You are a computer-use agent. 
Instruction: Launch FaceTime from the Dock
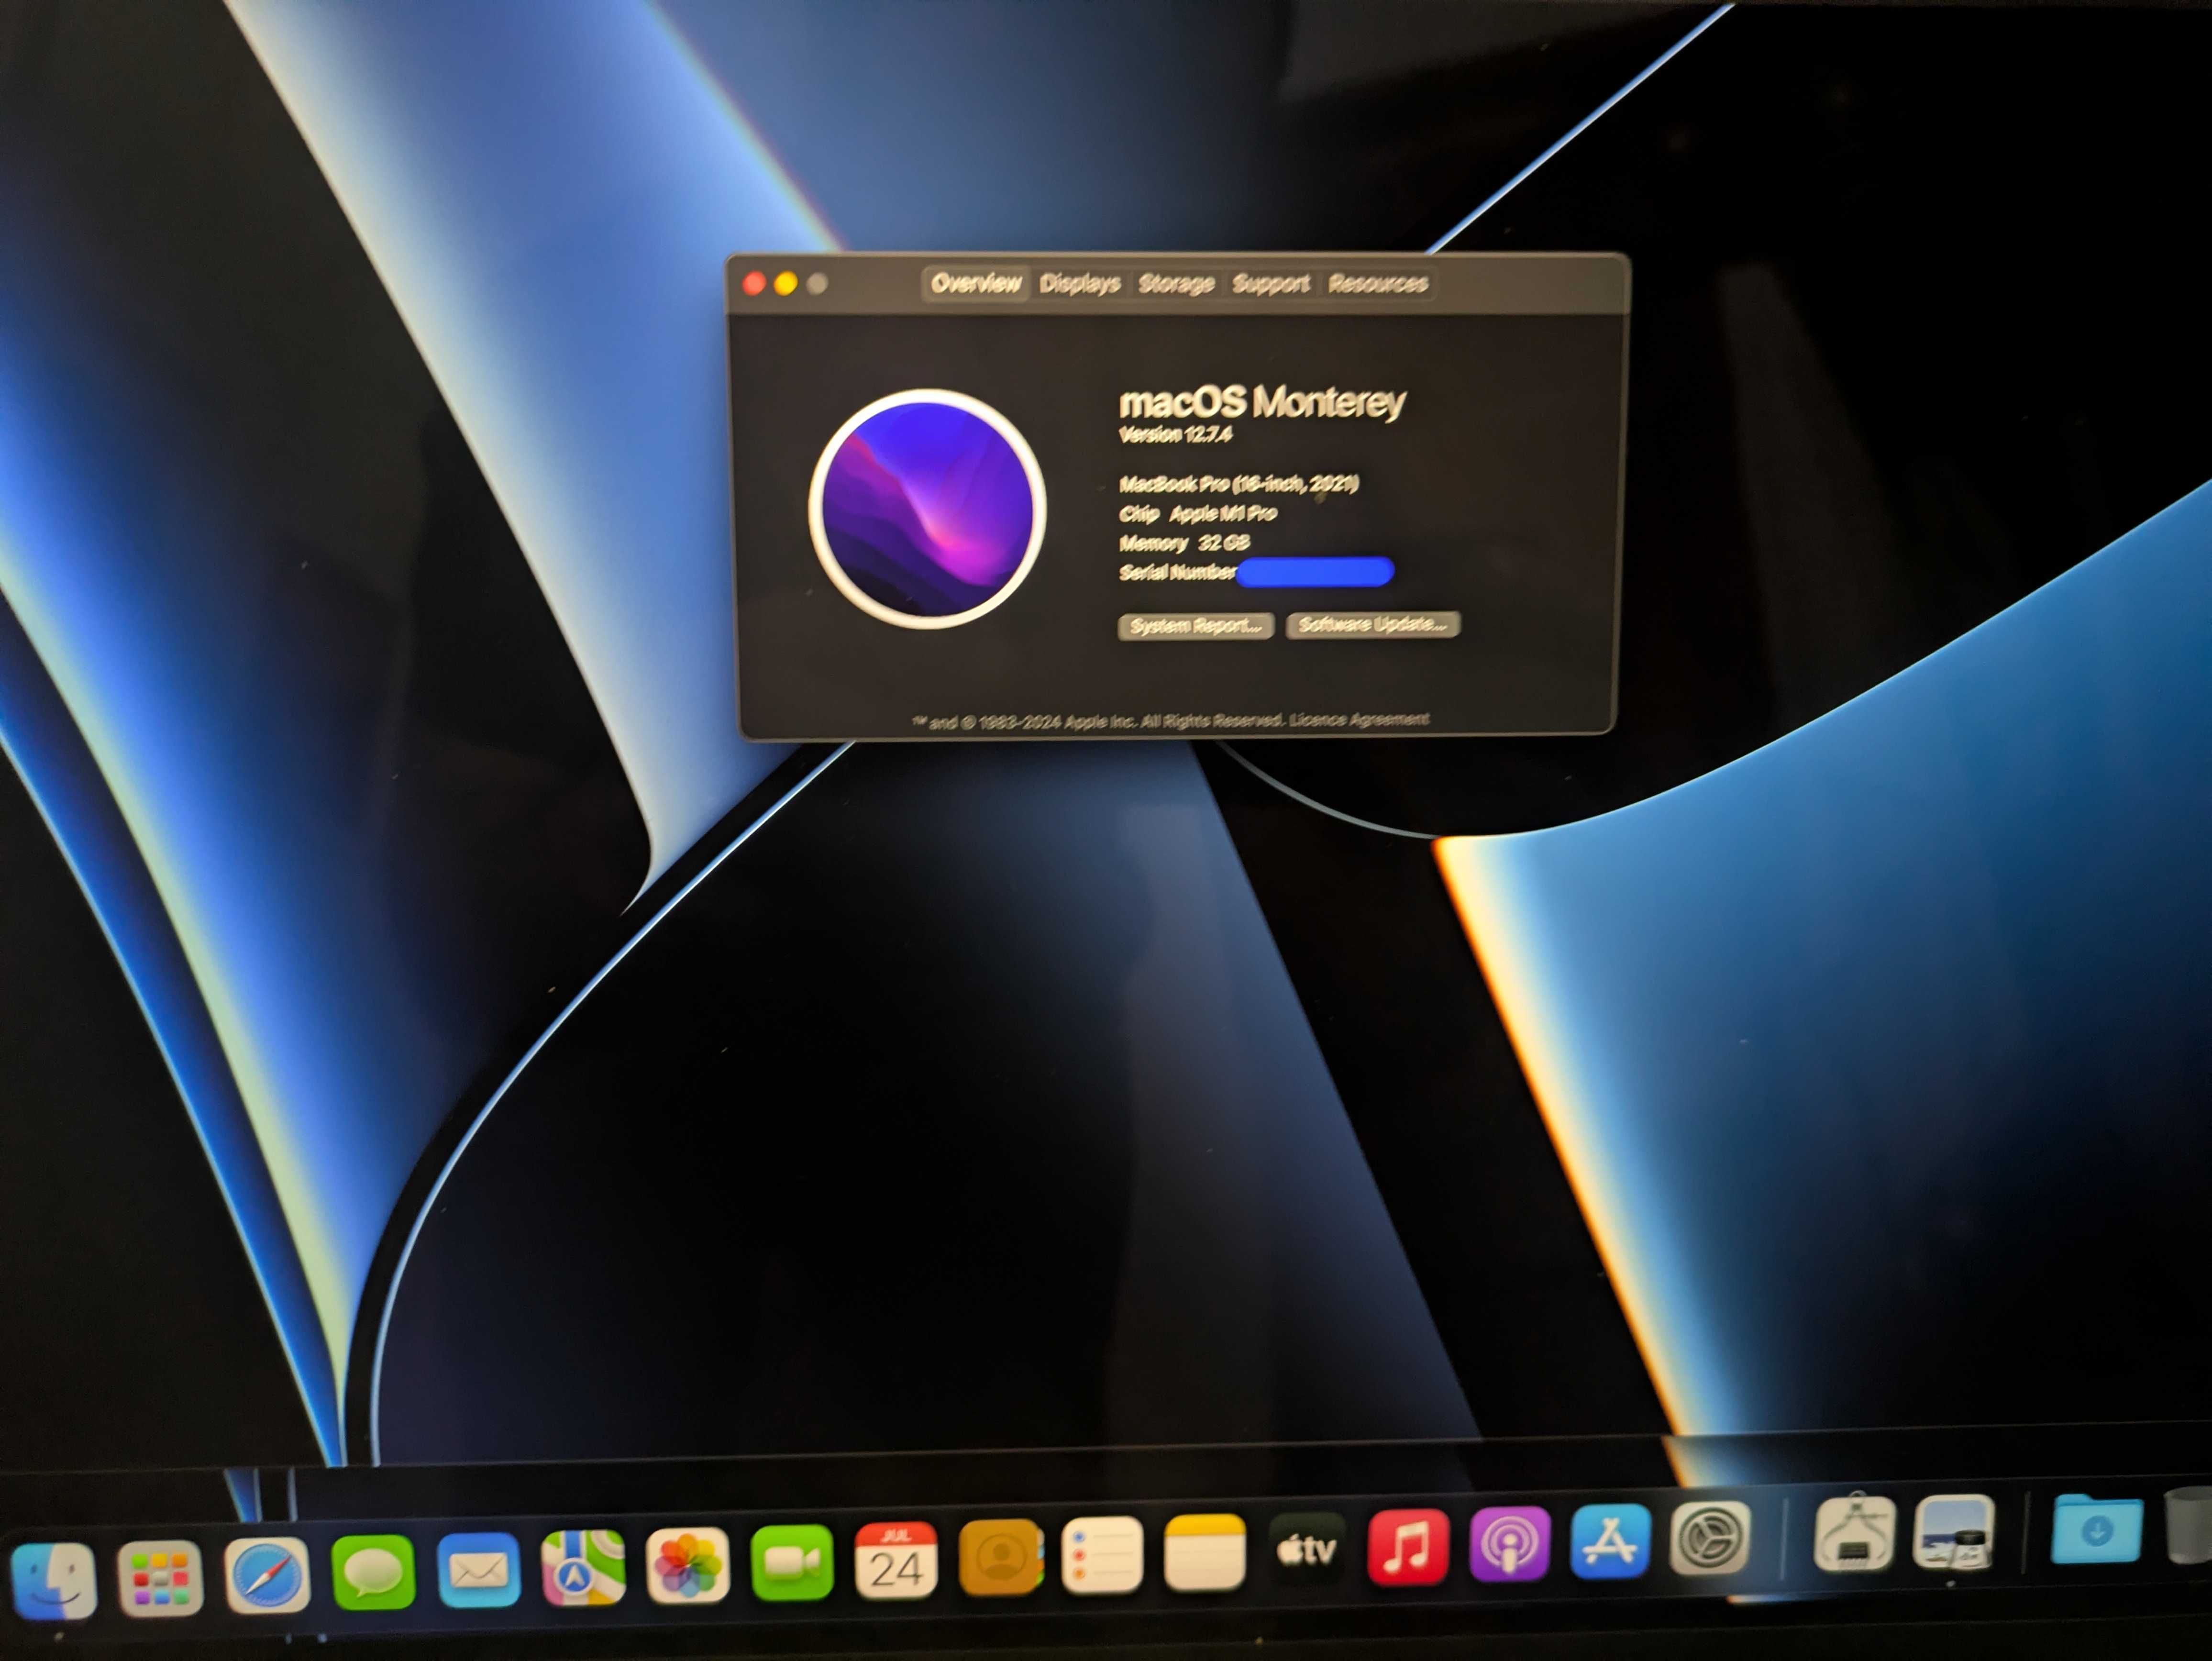click(791, 1562)
